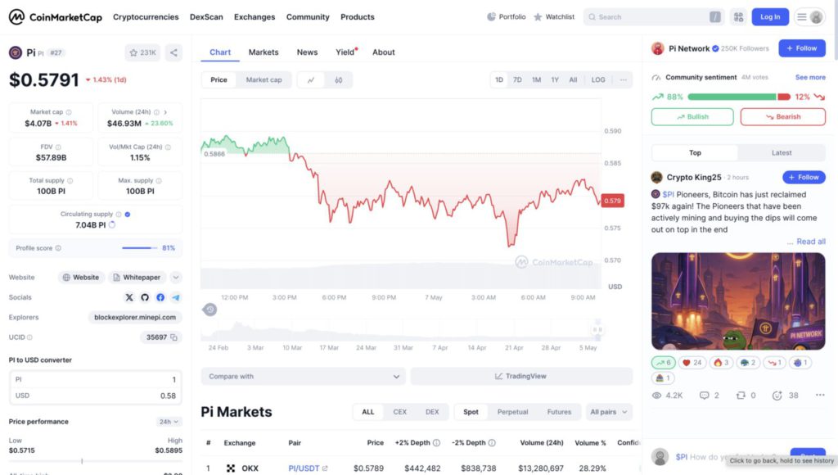Select the Perpetual markets filter
Viewport: 838px width, 475px height.
tap(512, 412)
